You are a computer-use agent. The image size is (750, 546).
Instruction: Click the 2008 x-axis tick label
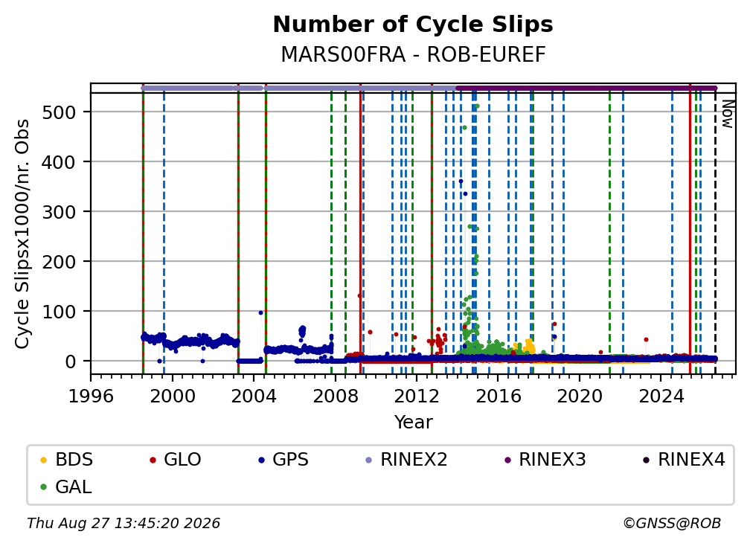coord(335,396)
